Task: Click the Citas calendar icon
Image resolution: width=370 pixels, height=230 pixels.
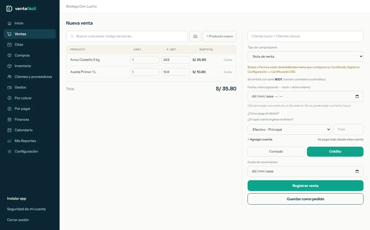Action: coord(9,45)
